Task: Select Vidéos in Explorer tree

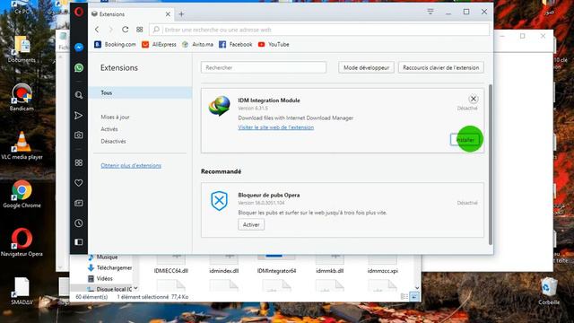Action: (100, 279)
